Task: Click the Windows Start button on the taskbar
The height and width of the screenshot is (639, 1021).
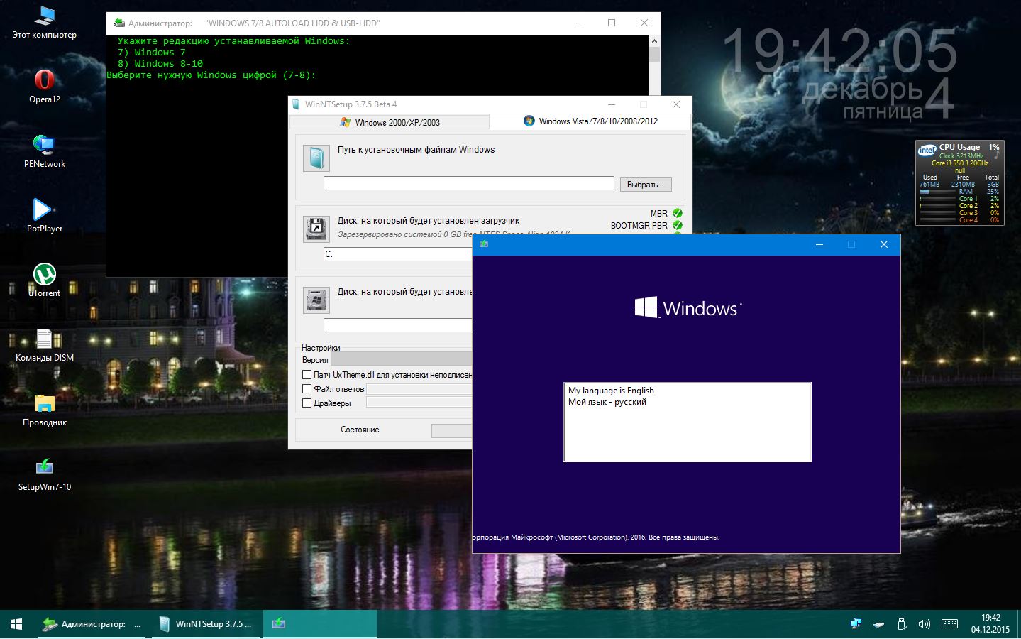Action: tap(16, 624)
